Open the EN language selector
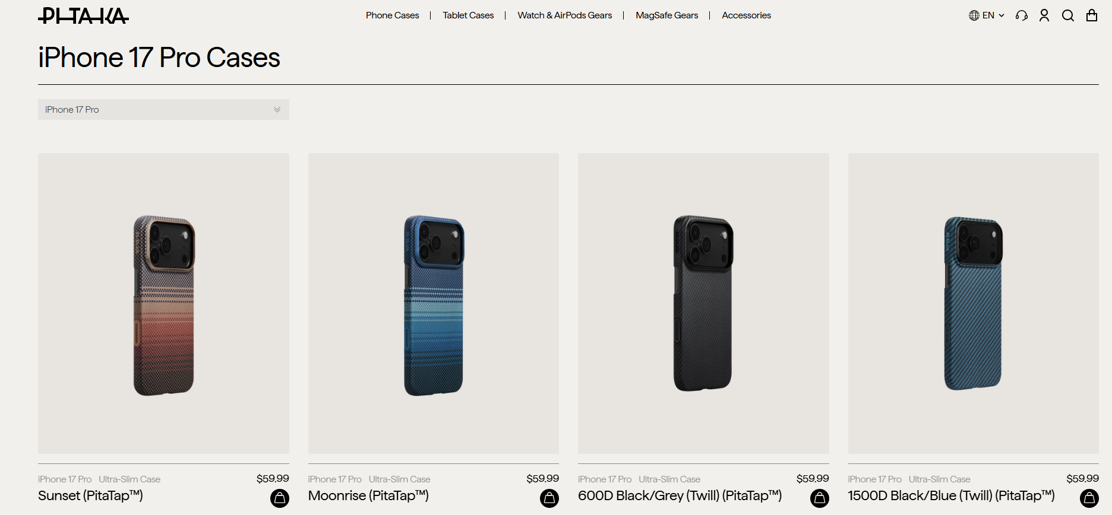The height and width of the screenshot is (515, 1112). click(x=987, y=15)
